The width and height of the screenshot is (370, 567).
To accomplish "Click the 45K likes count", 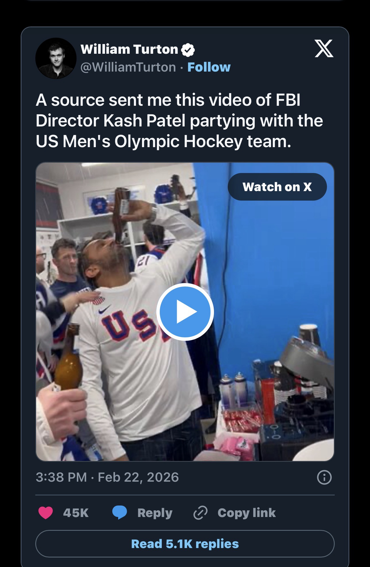I will click(x=76, y=513).
